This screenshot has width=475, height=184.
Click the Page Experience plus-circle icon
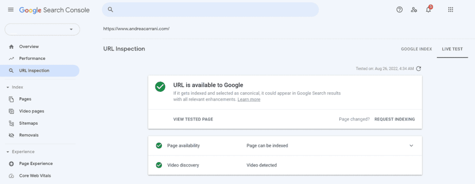[x=12, y=164]
